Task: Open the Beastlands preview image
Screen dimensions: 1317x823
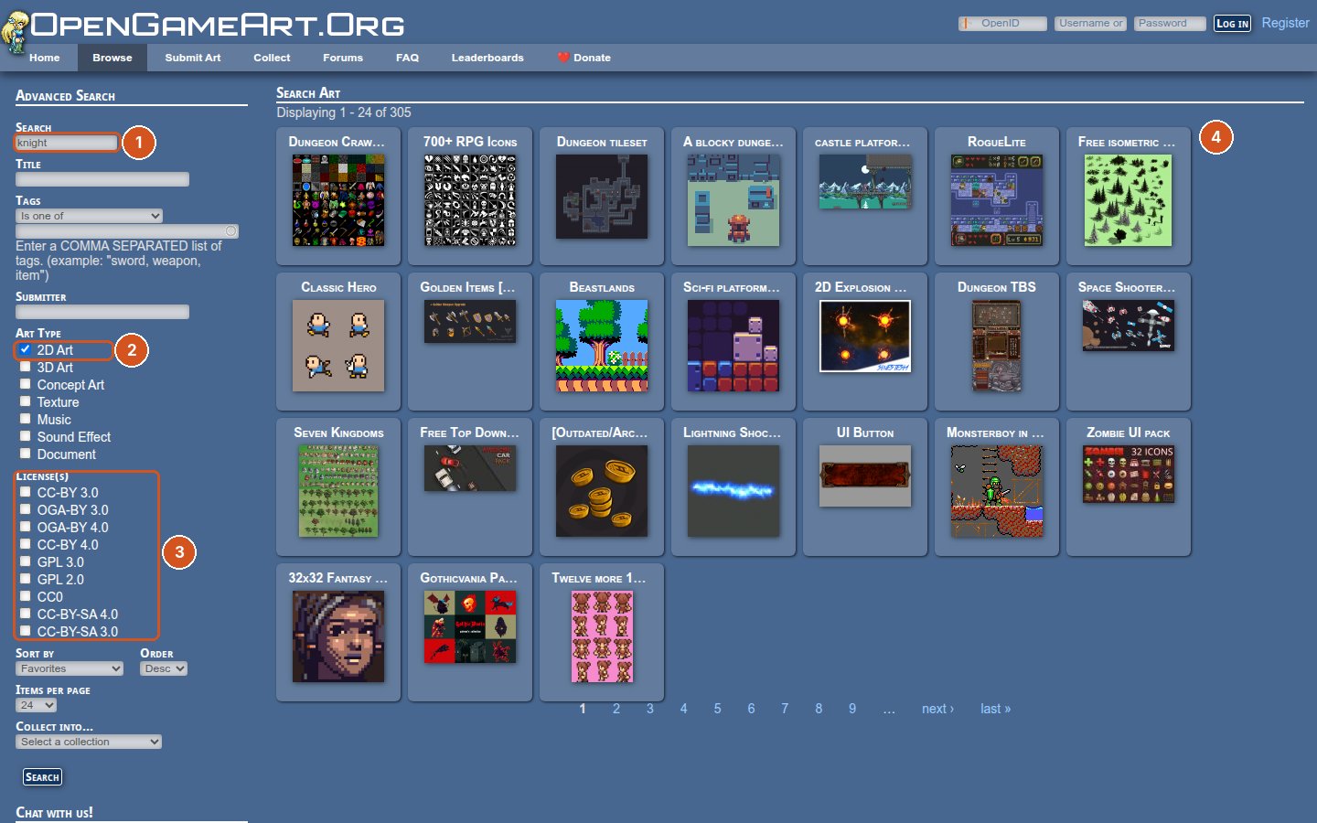Action: (x=602, y=346)
